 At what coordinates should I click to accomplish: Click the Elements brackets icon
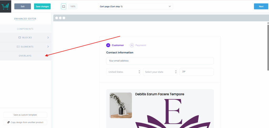coord(18,47)
